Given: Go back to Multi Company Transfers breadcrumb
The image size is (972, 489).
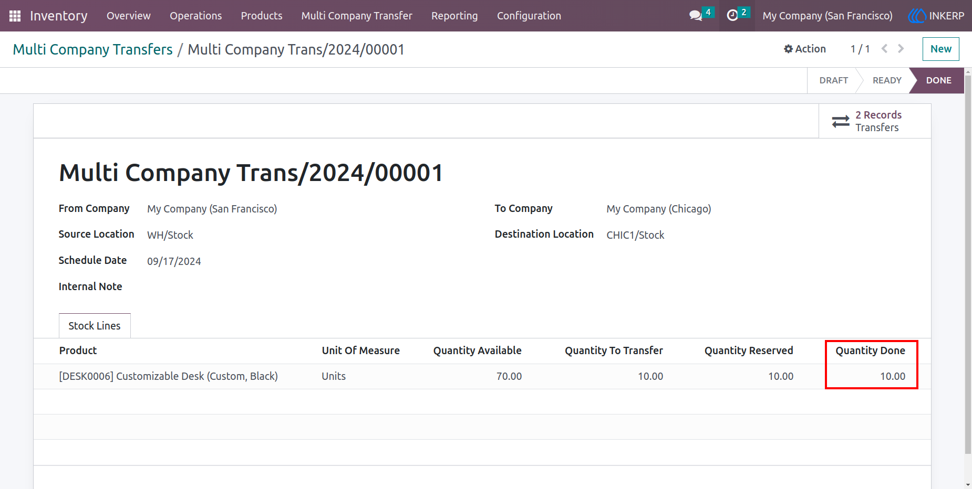Looking at the screenshot, I should tap(93, 49).
